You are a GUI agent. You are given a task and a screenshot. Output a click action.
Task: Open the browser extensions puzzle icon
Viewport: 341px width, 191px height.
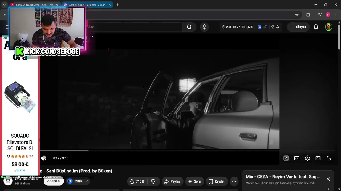[308, 15]
